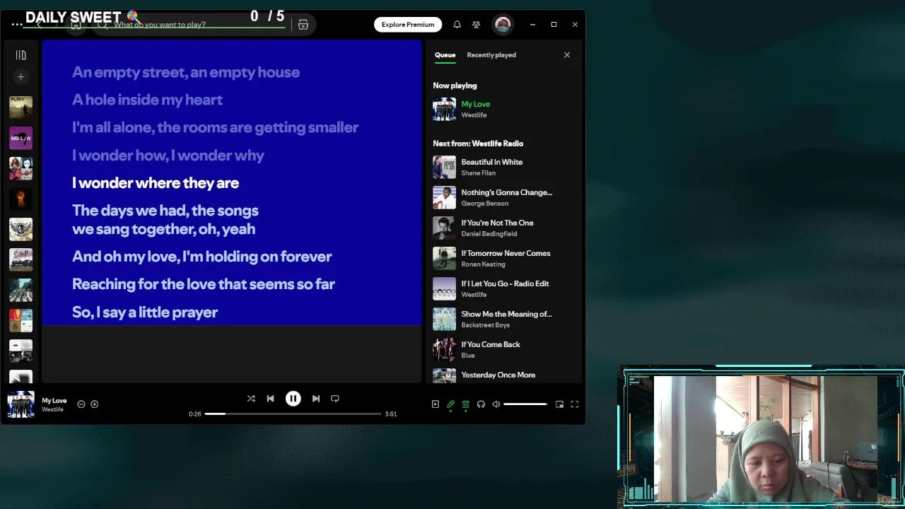905x509 pixels.
Task: Toggle shuffle playback
Action: tap(251, 399)
